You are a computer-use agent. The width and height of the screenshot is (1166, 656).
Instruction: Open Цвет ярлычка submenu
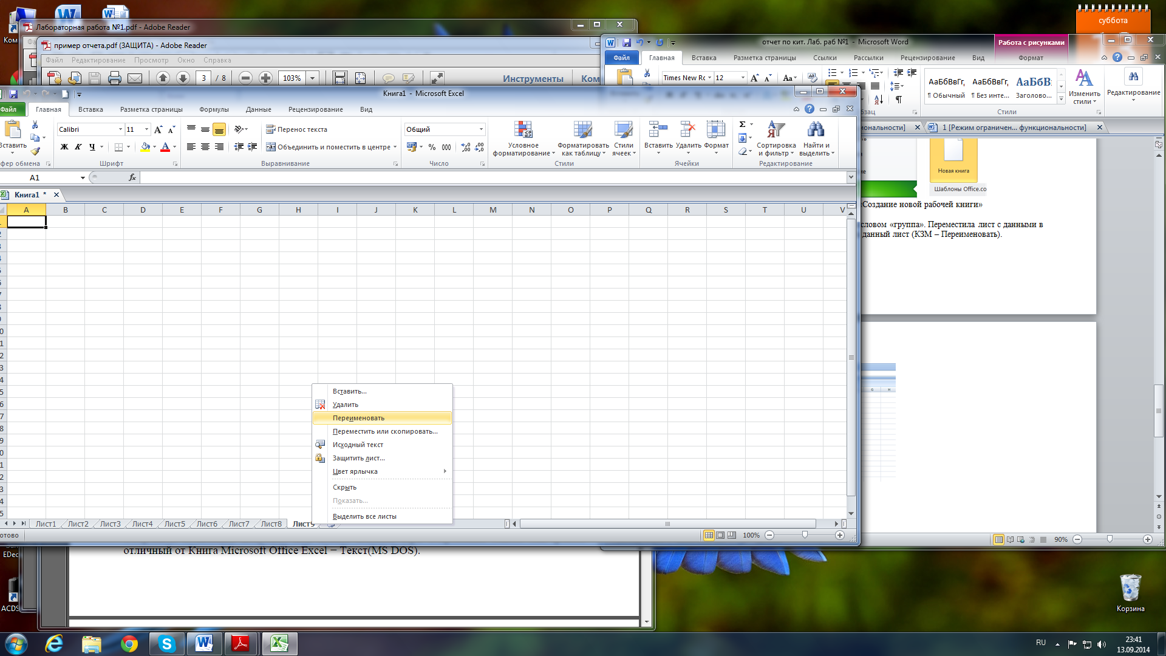pyautogui.click(x=382, y=471)
